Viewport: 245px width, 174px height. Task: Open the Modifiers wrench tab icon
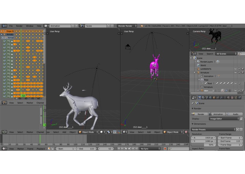(x=221, y=98)
